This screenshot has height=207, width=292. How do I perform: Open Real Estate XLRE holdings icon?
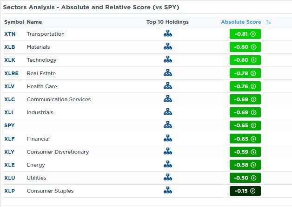168,73
